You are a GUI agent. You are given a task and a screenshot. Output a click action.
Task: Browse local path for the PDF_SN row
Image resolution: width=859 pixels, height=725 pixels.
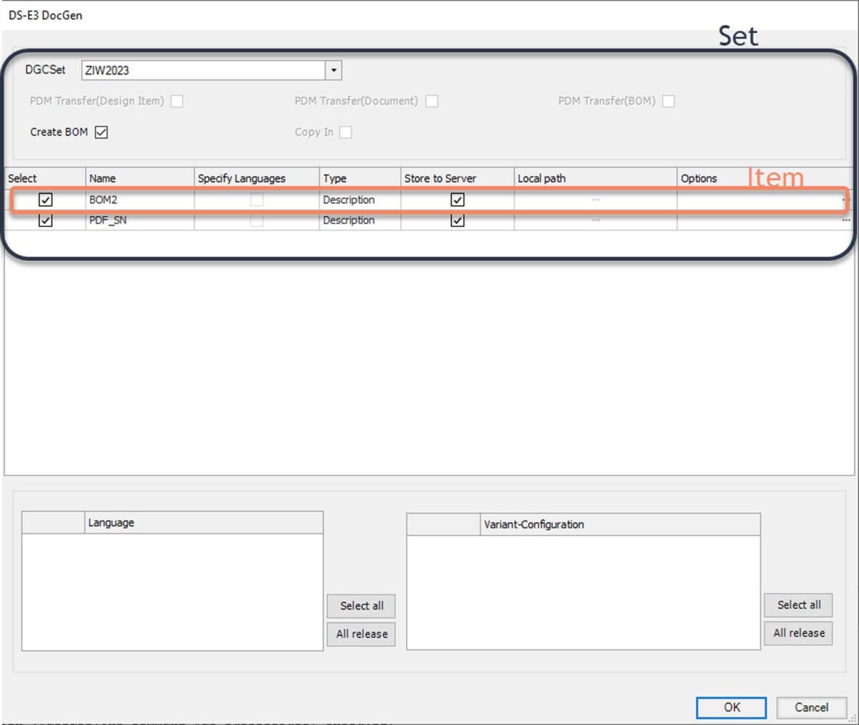[596, 220]
